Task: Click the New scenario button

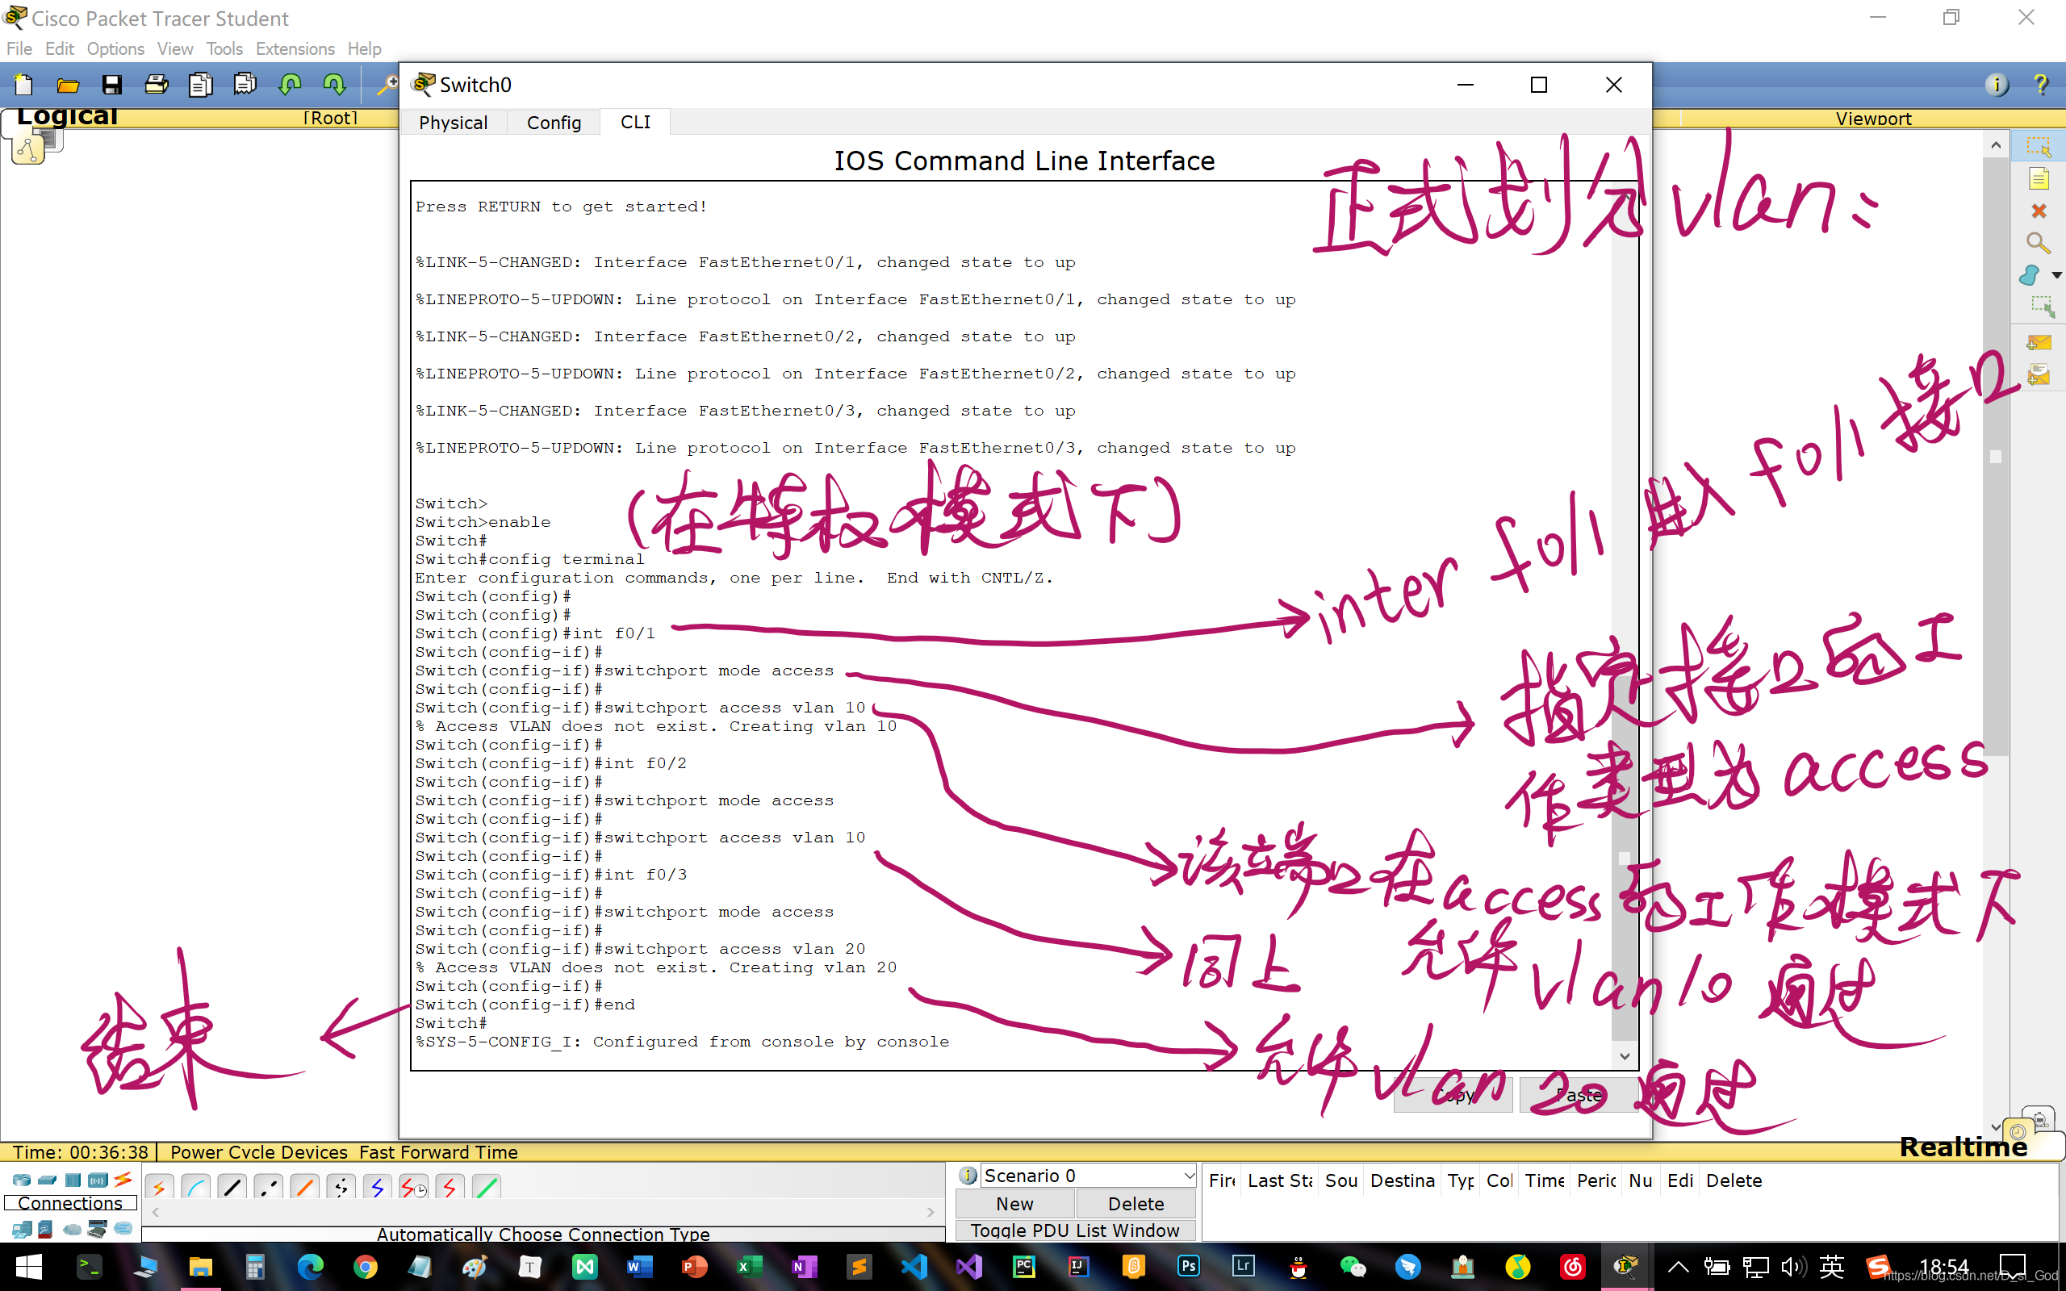Action: [1014, 1203]
